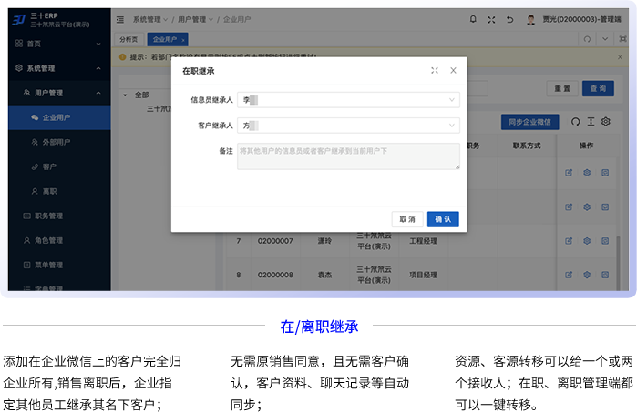Collapse sidebar using the hamburger menu icon

[121, 19]
